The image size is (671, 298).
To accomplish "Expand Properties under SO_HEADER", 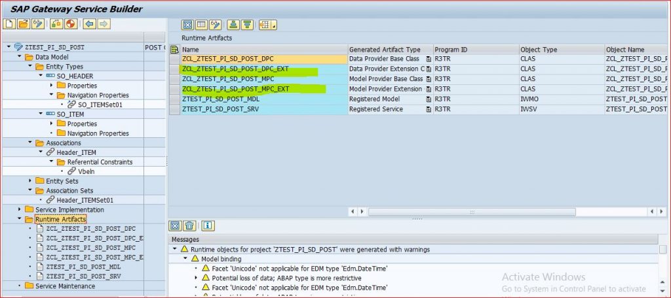I will 51,86.
